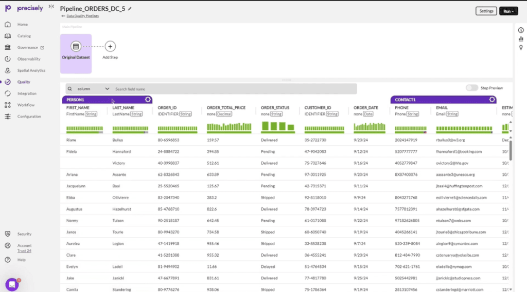Open the info icon in right panel

point(521,30)
